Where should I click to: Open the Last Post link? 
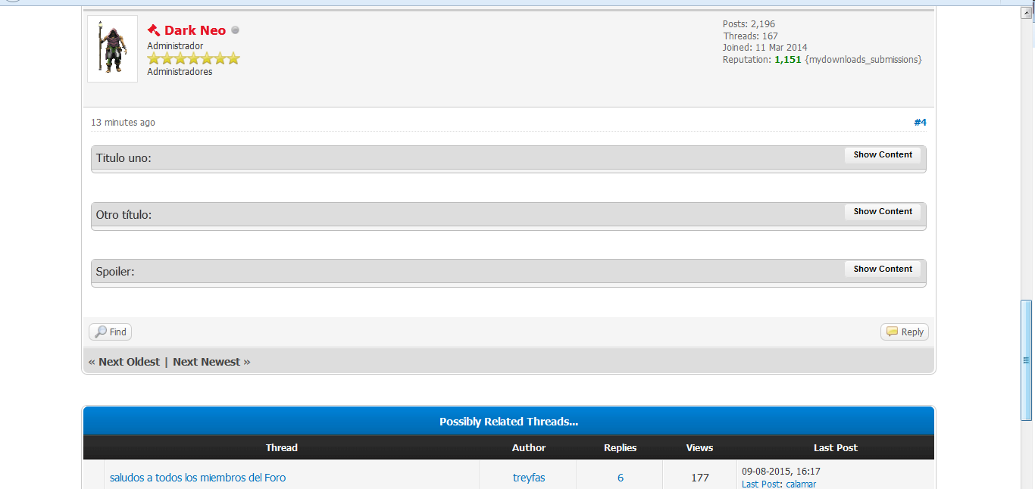pos(760,484)
